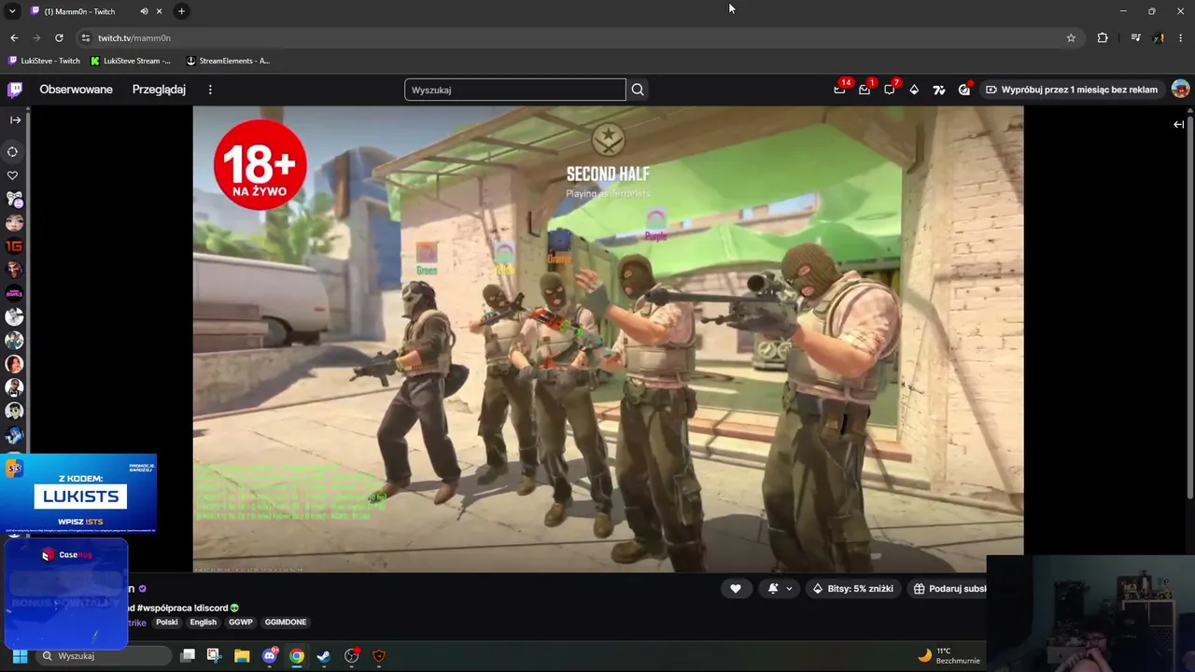Open the Bits diamond icon in top bar
This screenshot has height=672, width=1195.
coord(914,90)
